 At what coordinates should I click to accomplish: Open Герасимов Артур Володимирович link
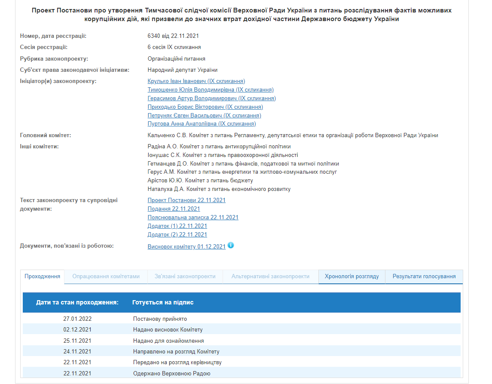(x=211, y=98)
